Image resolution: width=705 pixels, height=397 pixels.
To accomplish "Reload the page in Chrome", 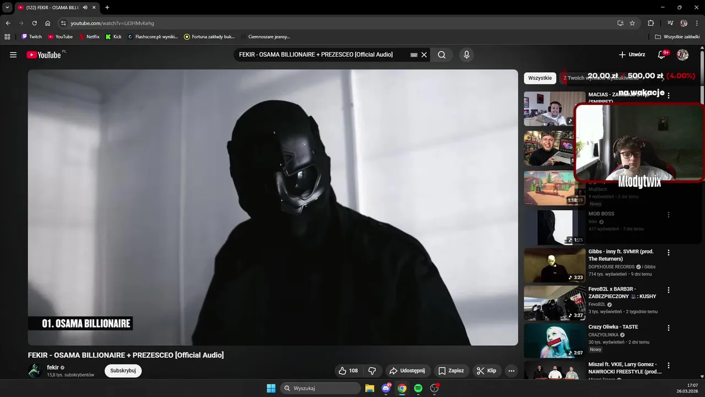I will click(x=34, y=23).
